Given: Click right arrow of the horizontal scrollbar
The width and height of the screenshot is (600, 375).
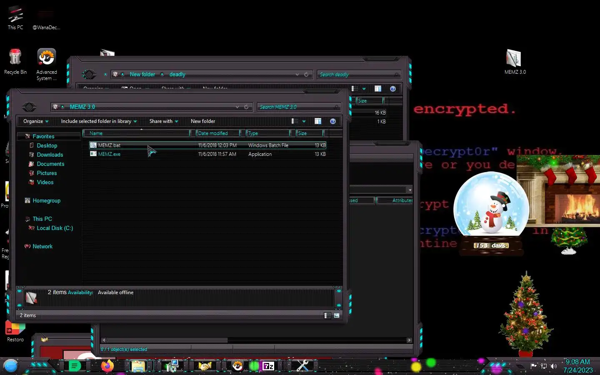Looking at the screenshot, I should [409, 340].
